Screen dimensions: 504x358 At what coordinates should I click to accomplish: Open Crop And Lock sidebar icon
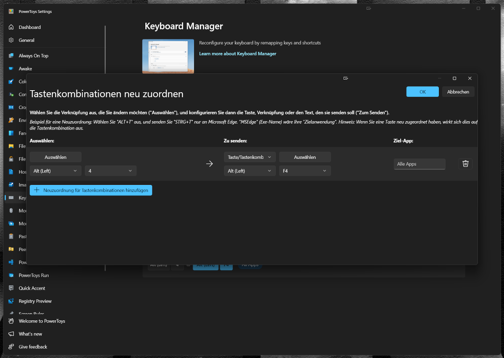tap(11, 108)
